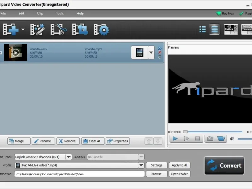Click the Buy Now cart link

tap(225, 14)
